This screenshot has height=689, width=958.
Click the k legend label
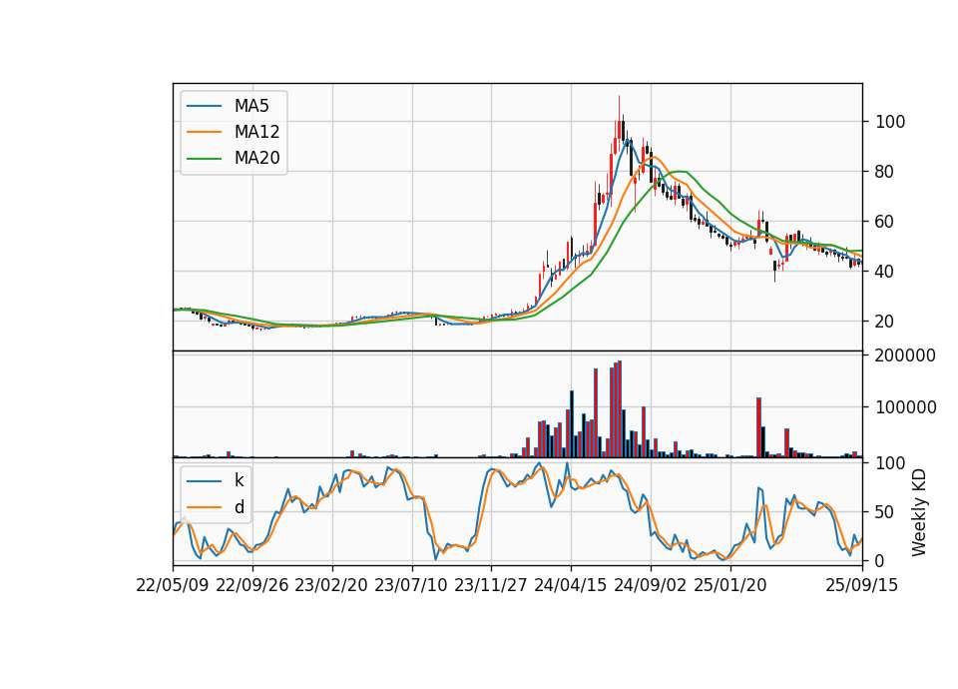(x=239, y=480)
